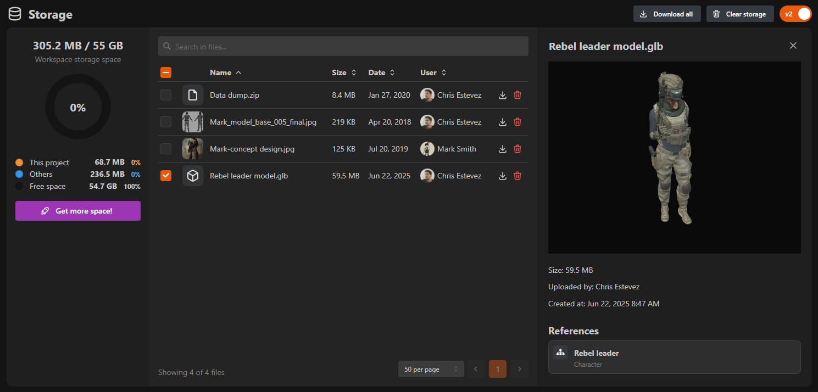Toggle the v2 switch off
This screenshot has width=818, height=392.
[x=795, y=14]
